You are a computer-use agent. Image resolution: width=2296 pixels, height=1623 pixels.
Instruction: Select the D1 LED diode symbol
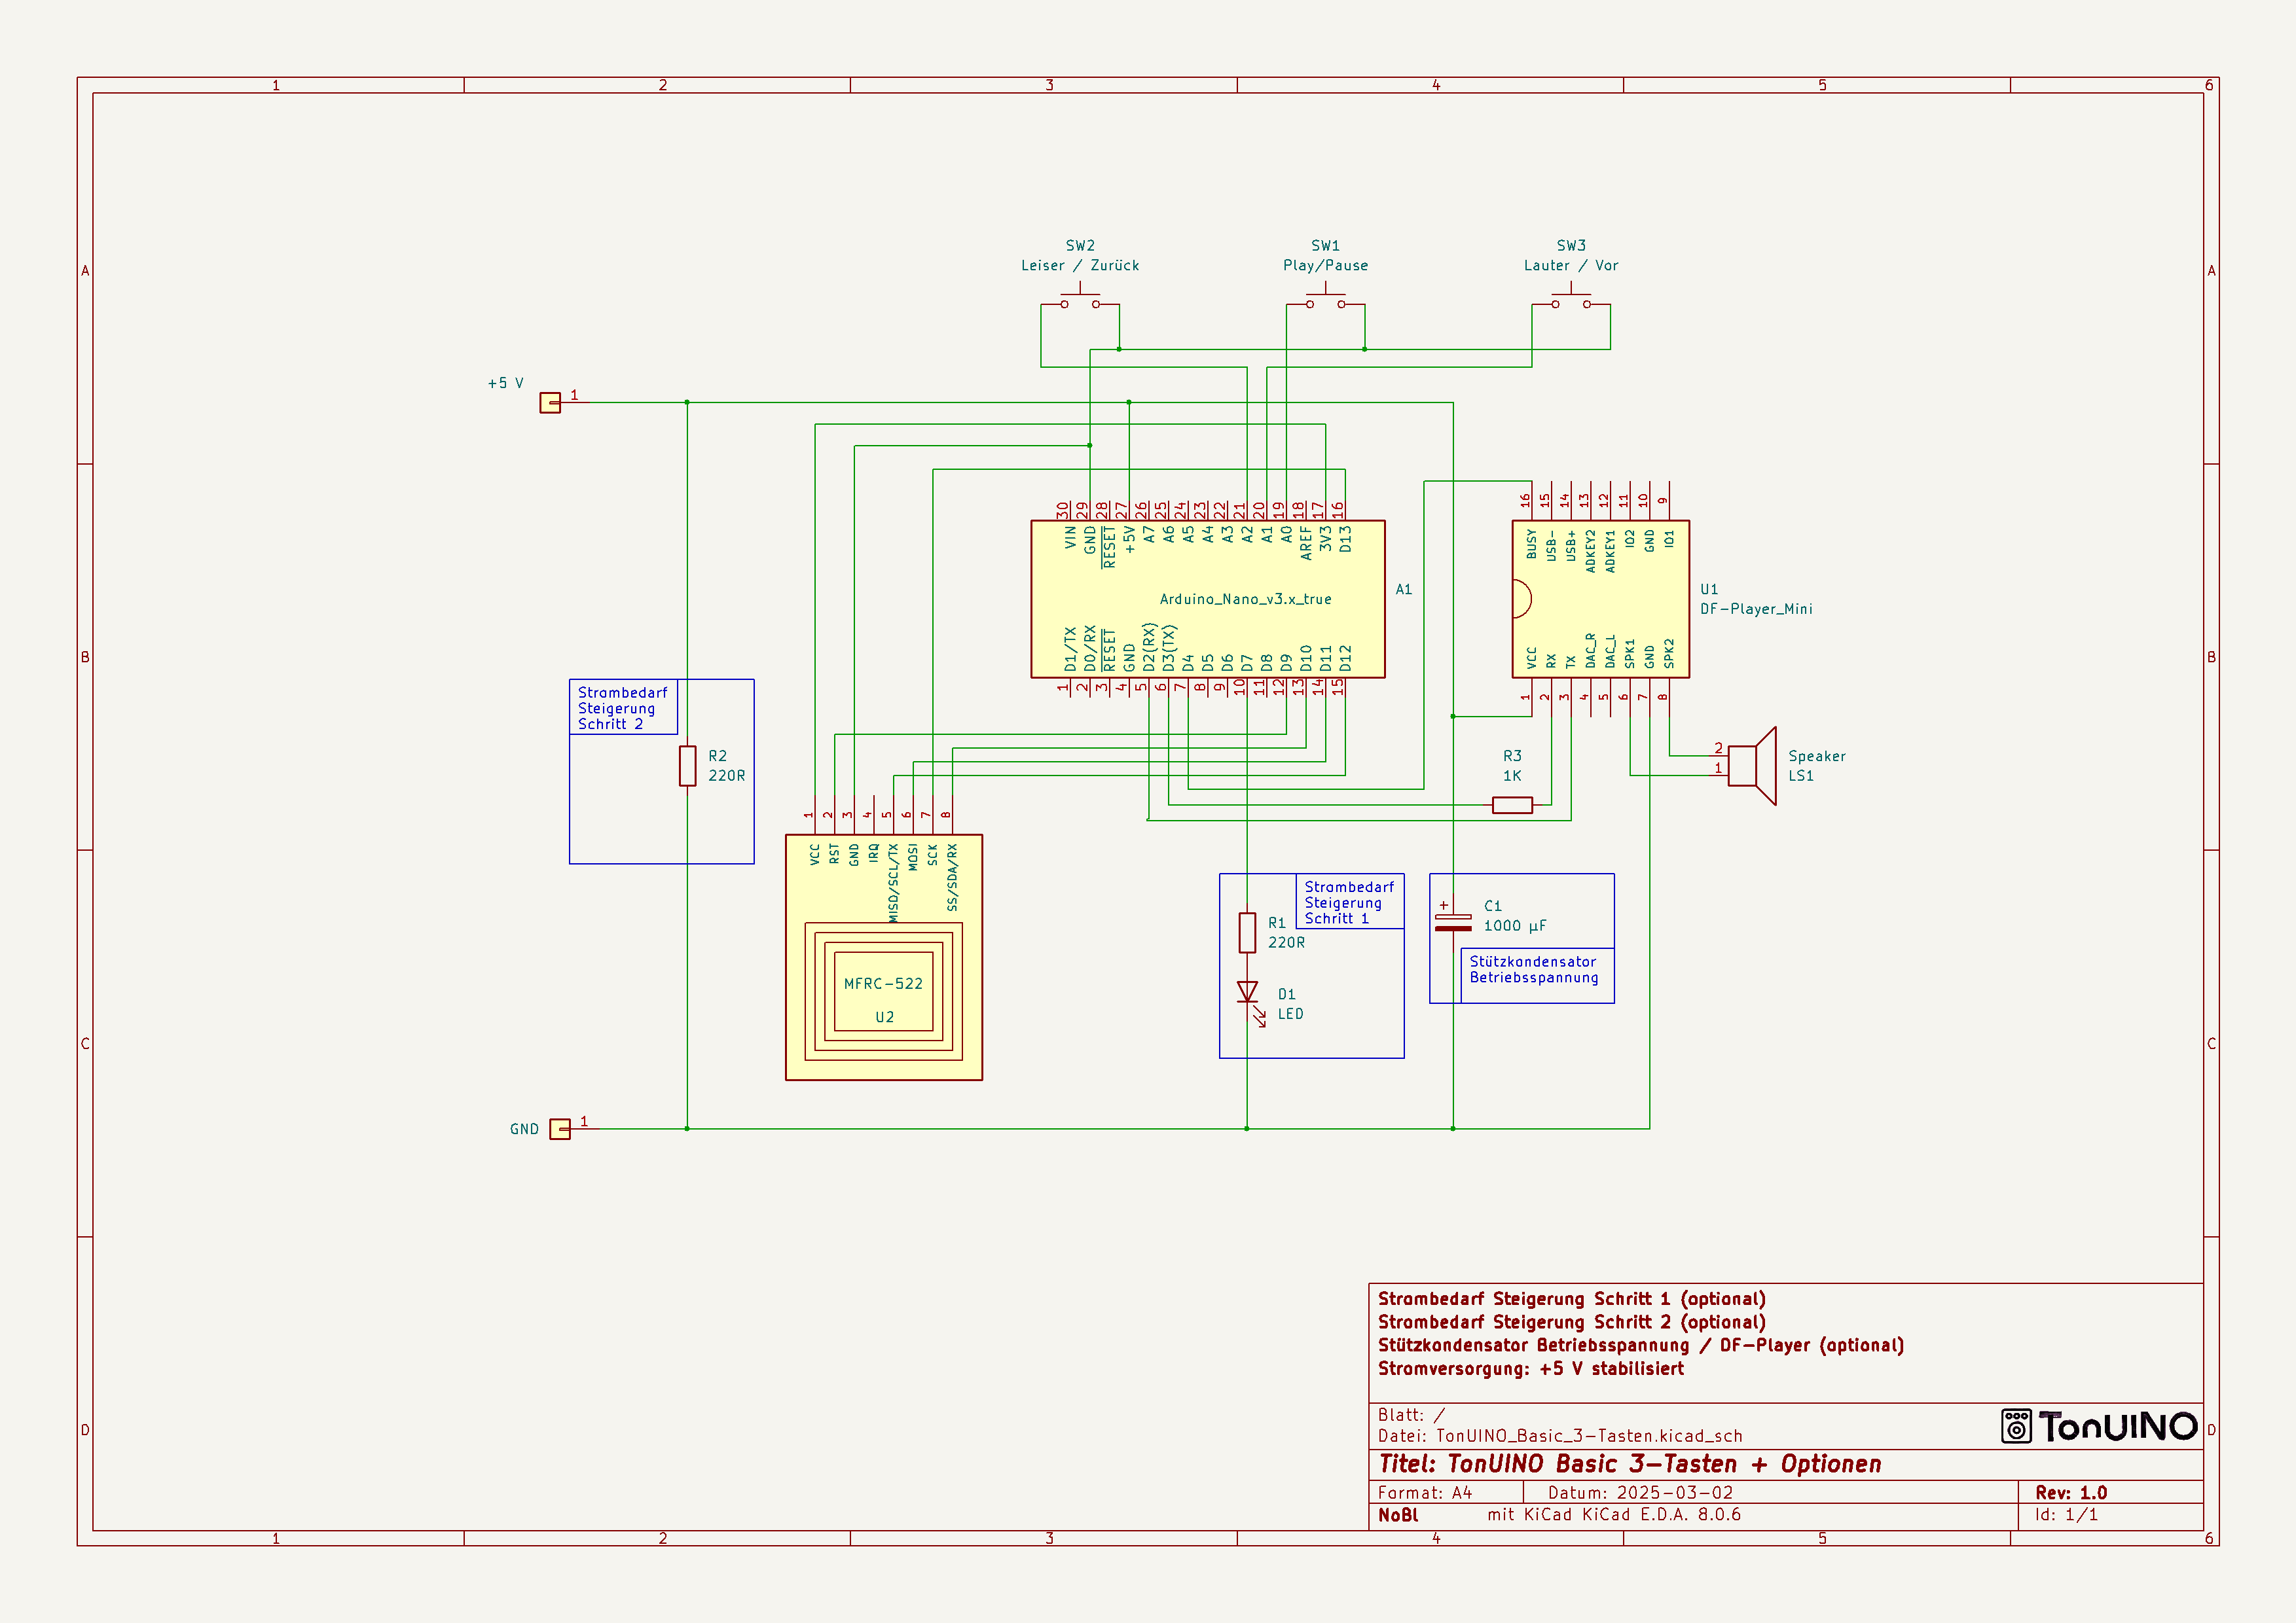pos(1247,992)
